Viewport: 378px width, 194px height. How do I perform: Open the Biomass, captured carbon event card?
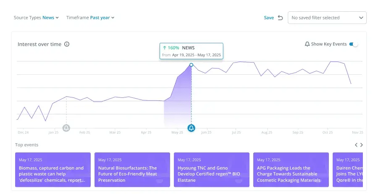coord(53,170)
